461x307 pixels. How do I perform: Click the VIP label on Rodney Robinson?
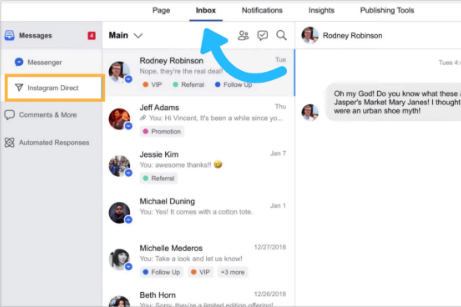point(152,84)
